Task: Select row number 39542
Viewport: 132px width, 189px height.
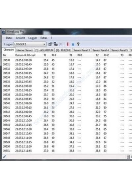Action: 7,112
